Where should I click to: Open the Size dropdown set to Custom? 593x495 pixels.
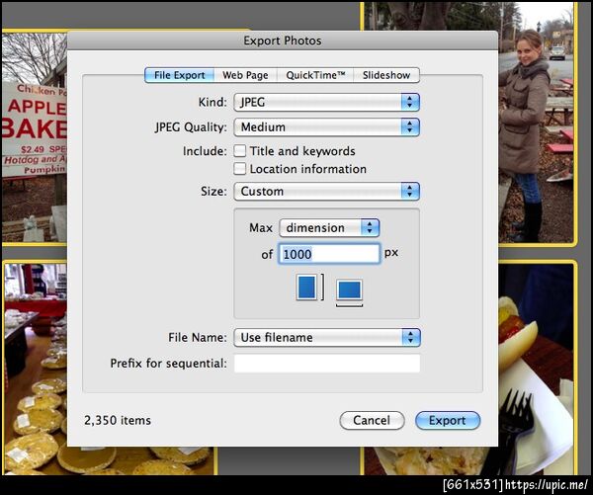(x=327, y=192)
